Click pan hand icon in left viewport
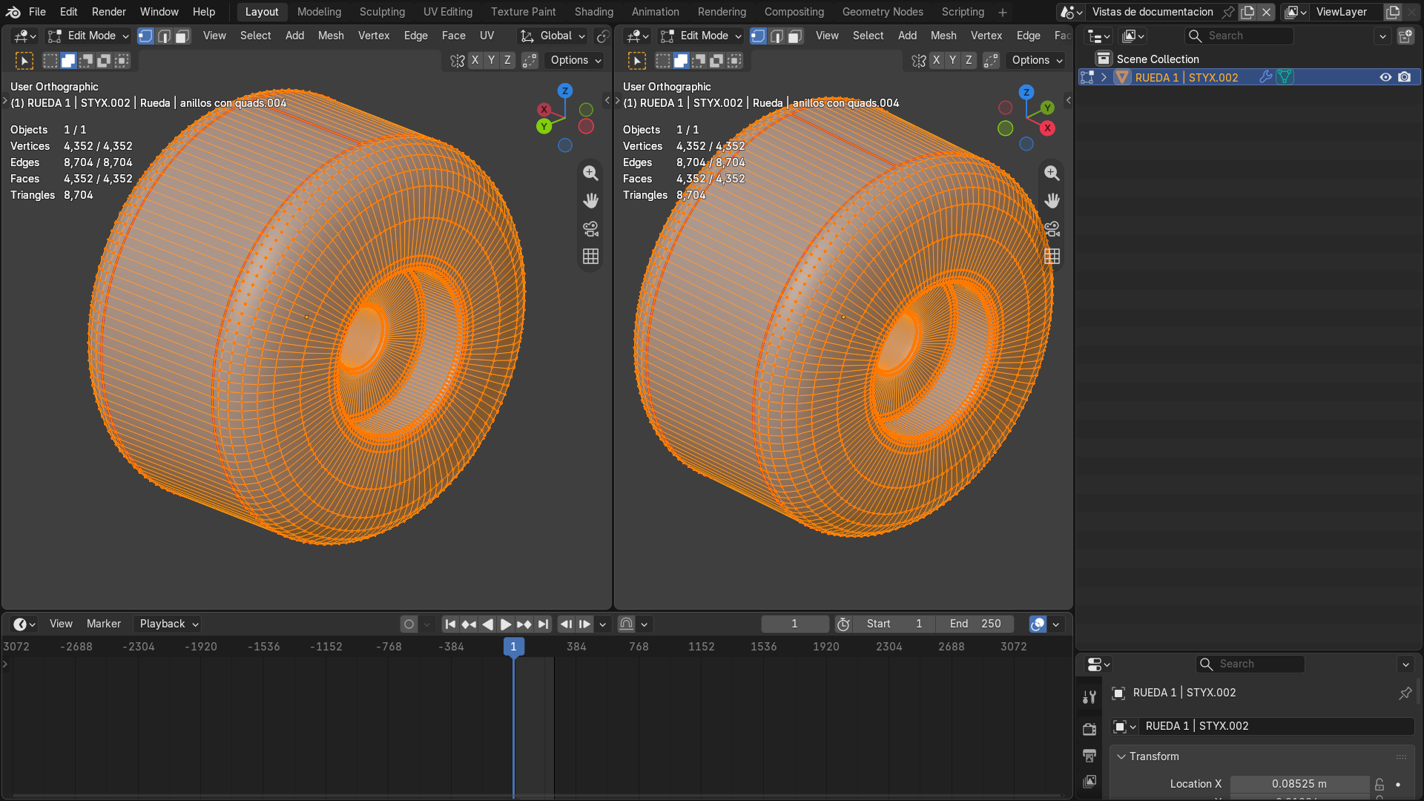The height and width of the screenshot is (801, 1424). 590,200
